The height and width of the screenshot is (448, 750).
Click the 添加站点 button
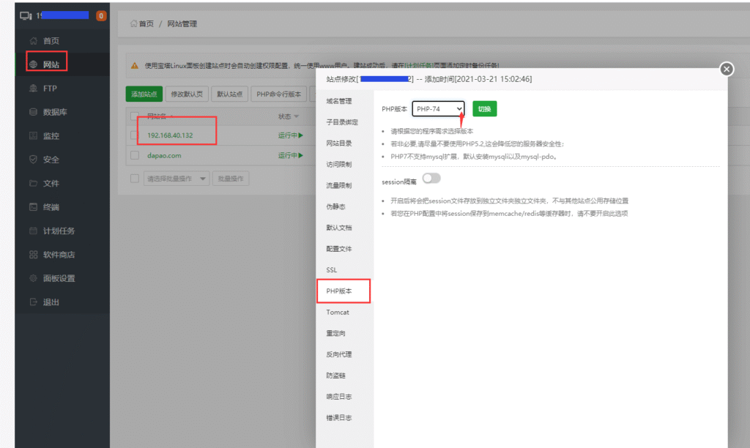pyautogui.click(x=144, y=94)
